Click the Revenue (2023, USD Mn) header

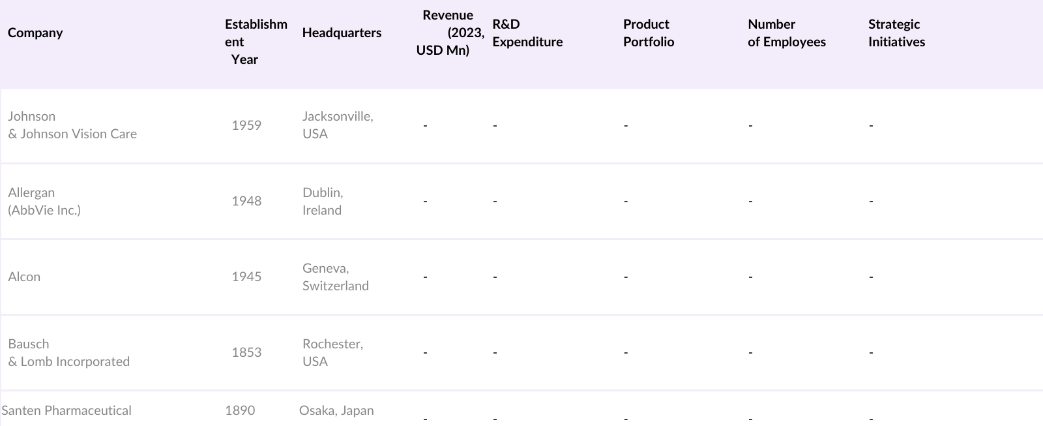point(450,33)
